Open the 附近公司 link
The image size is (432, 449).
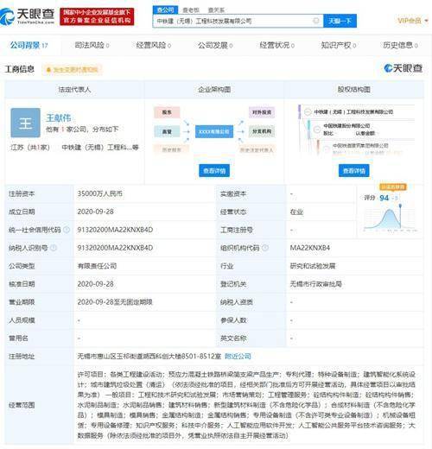238,357
